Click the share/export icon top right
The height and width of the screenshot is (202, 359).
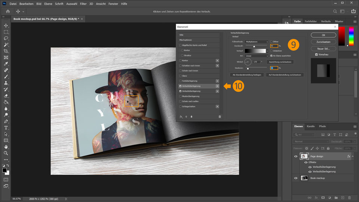click(353, 11)
